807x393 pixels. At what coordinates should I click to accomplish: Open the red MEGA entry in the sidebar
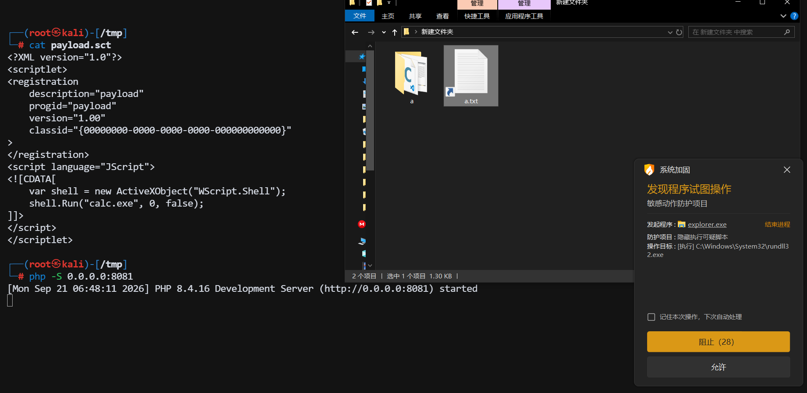click(362, 224)
